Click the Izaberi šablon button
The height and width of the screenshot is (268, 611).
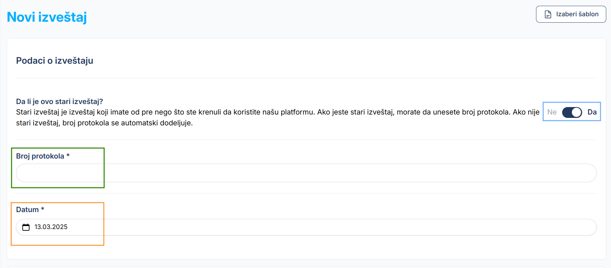(x=571, y=14)
